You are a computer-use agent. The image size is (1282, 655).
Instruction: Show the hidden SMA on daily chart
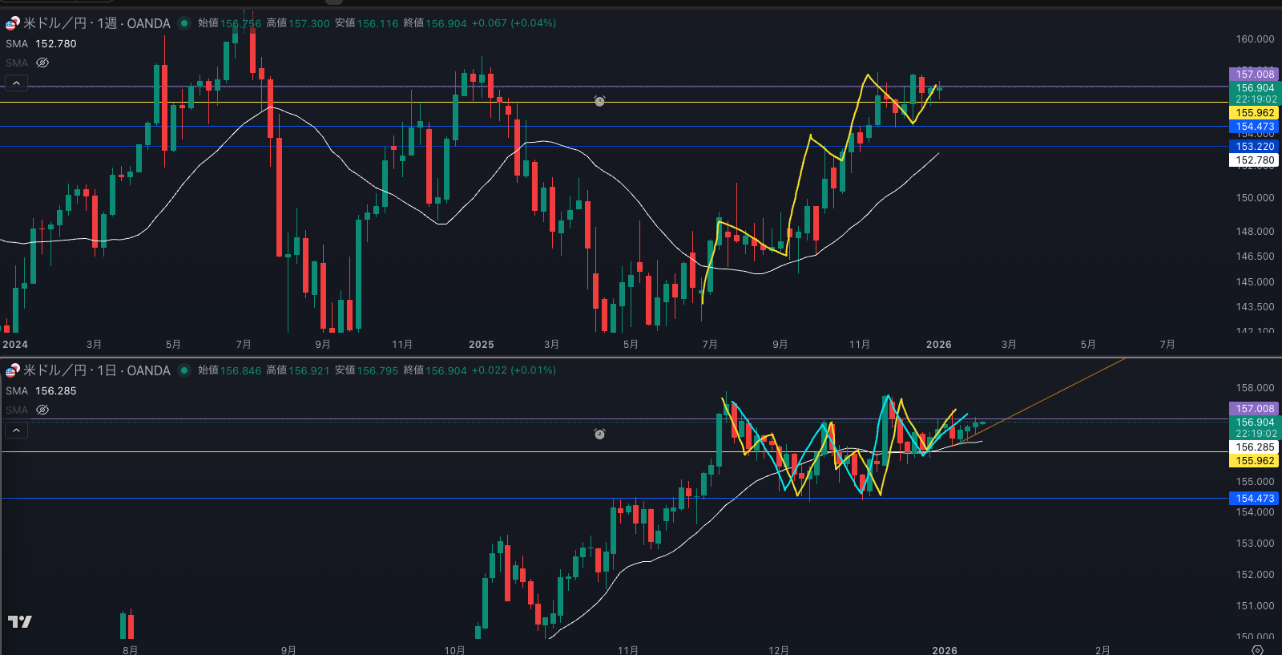pos(42,410)
